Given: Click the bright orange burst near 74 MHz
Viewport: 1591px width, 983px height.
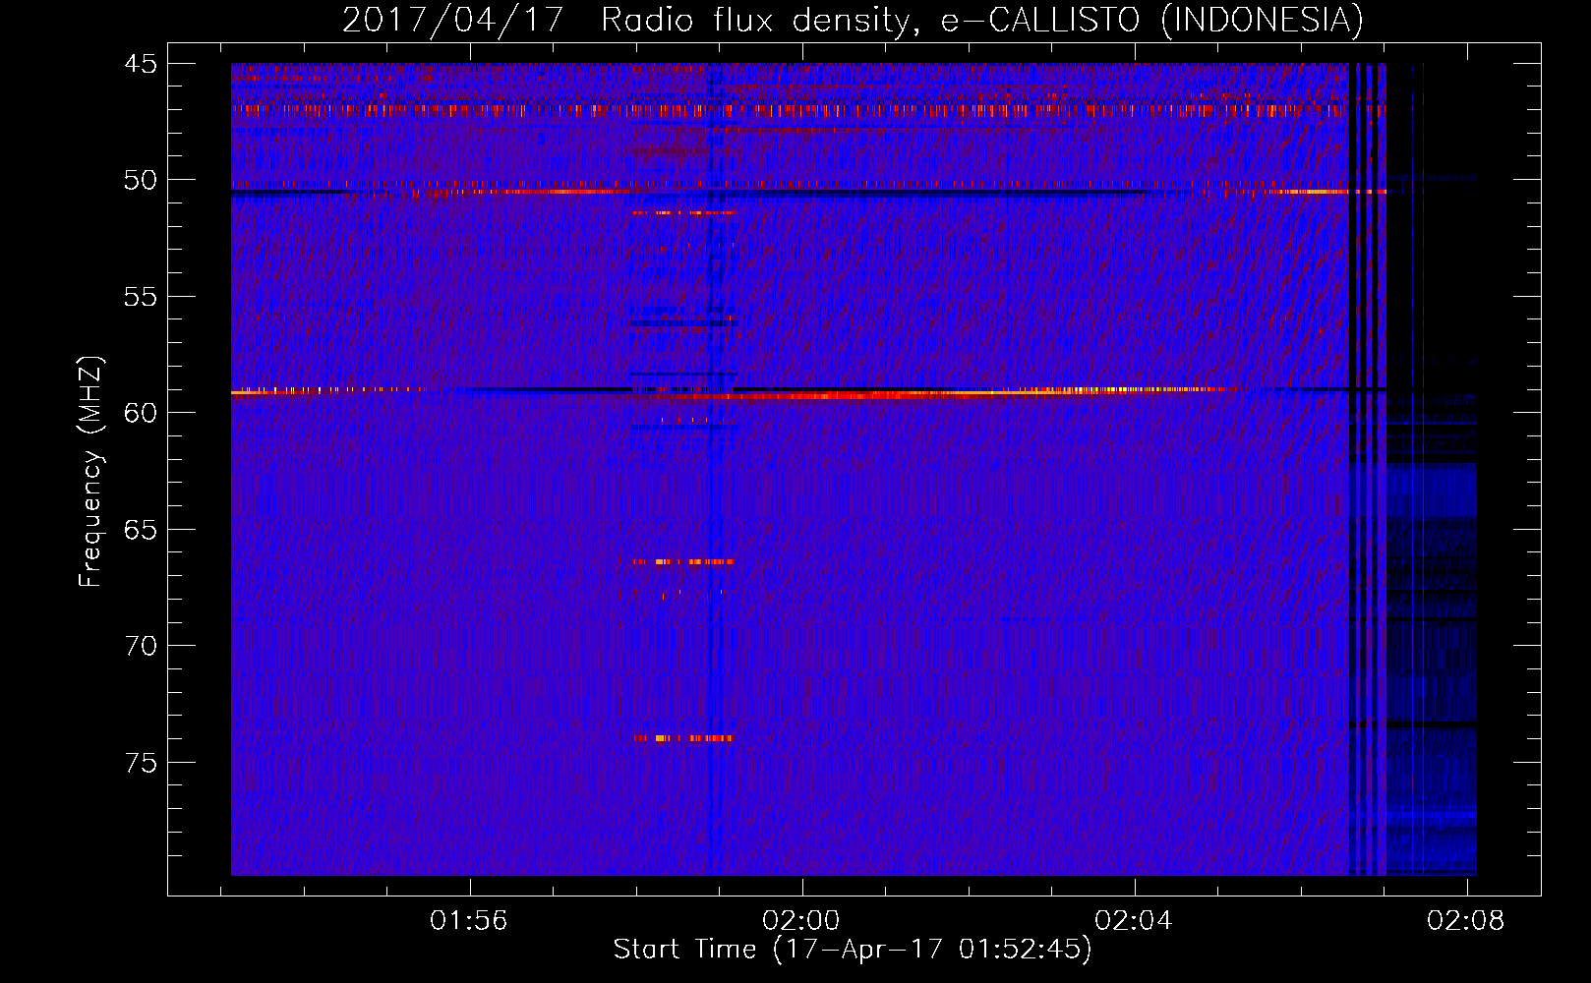Looking at the screenshot, I should pos(683,738).
